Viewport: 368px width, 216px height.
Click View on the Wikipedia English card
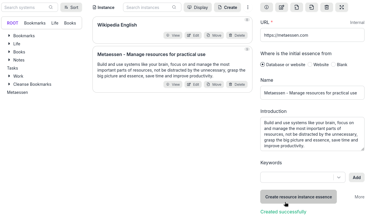click(x=173, y=36)
